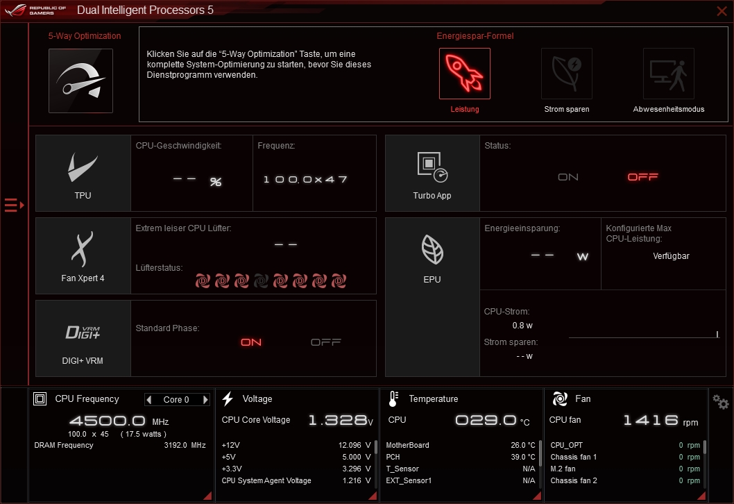The width and height of the screenshot is (734, 504).
Task: Click the CPU temperature 029.0 °C readout
Action: [x=492, y=420]
